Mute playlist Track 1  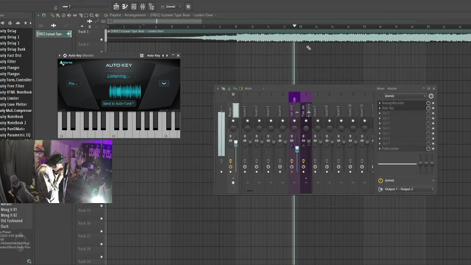click(102, 39)
